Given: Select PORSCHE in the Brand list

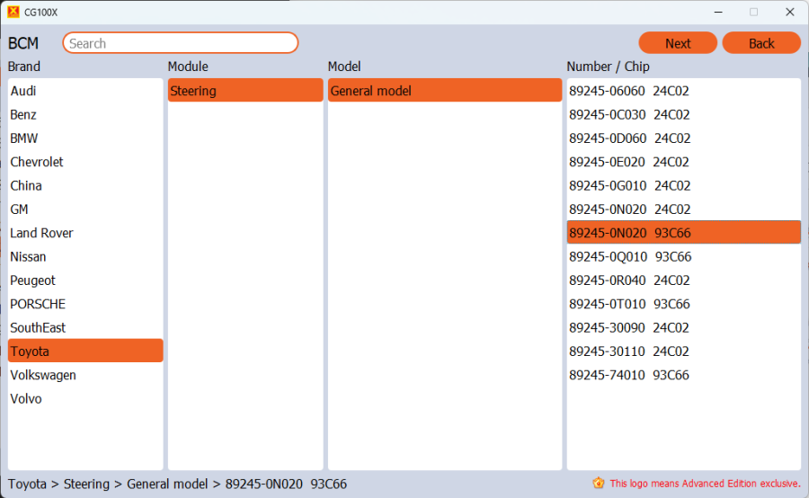Looking at the screenshot, I should pos(38,304).
